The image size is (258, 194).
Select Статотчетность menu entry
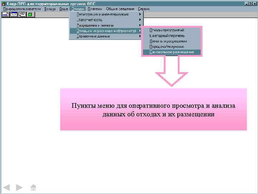106,20
